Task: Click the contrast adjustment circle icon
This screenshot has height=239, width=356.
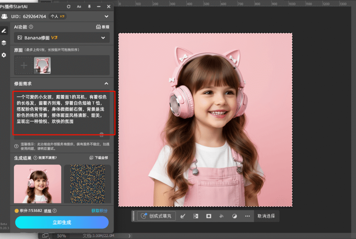Action: click(235, 216)
